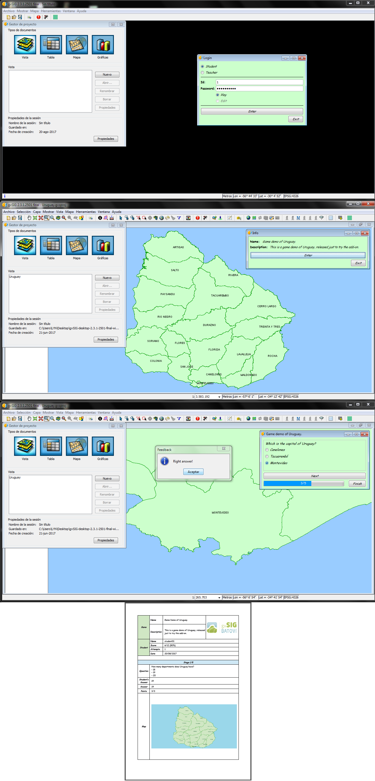Open the scale dropdown showing 3.583.192
The height and width of the screenshot is (781, 375).
coord(219,397)
